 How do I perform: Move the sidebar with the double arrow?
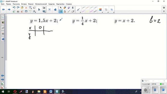pyautogui.click(x=2, y=57)
